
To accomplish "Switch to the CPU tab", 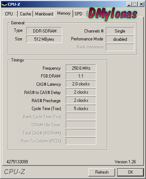I will pos(10,14).
